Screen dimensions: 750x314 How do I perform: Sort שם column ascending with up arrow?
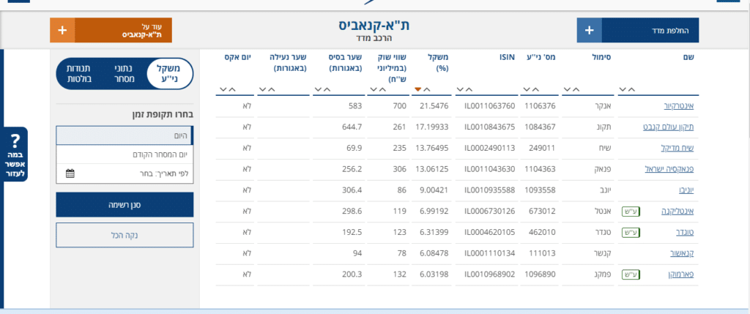click(x=631, y=89)
